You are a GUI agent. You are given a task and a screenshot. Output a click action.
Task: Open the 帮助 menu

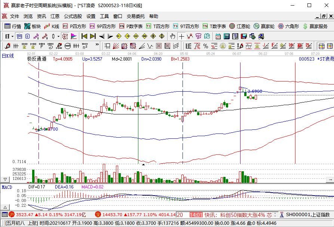pos(154,16)
